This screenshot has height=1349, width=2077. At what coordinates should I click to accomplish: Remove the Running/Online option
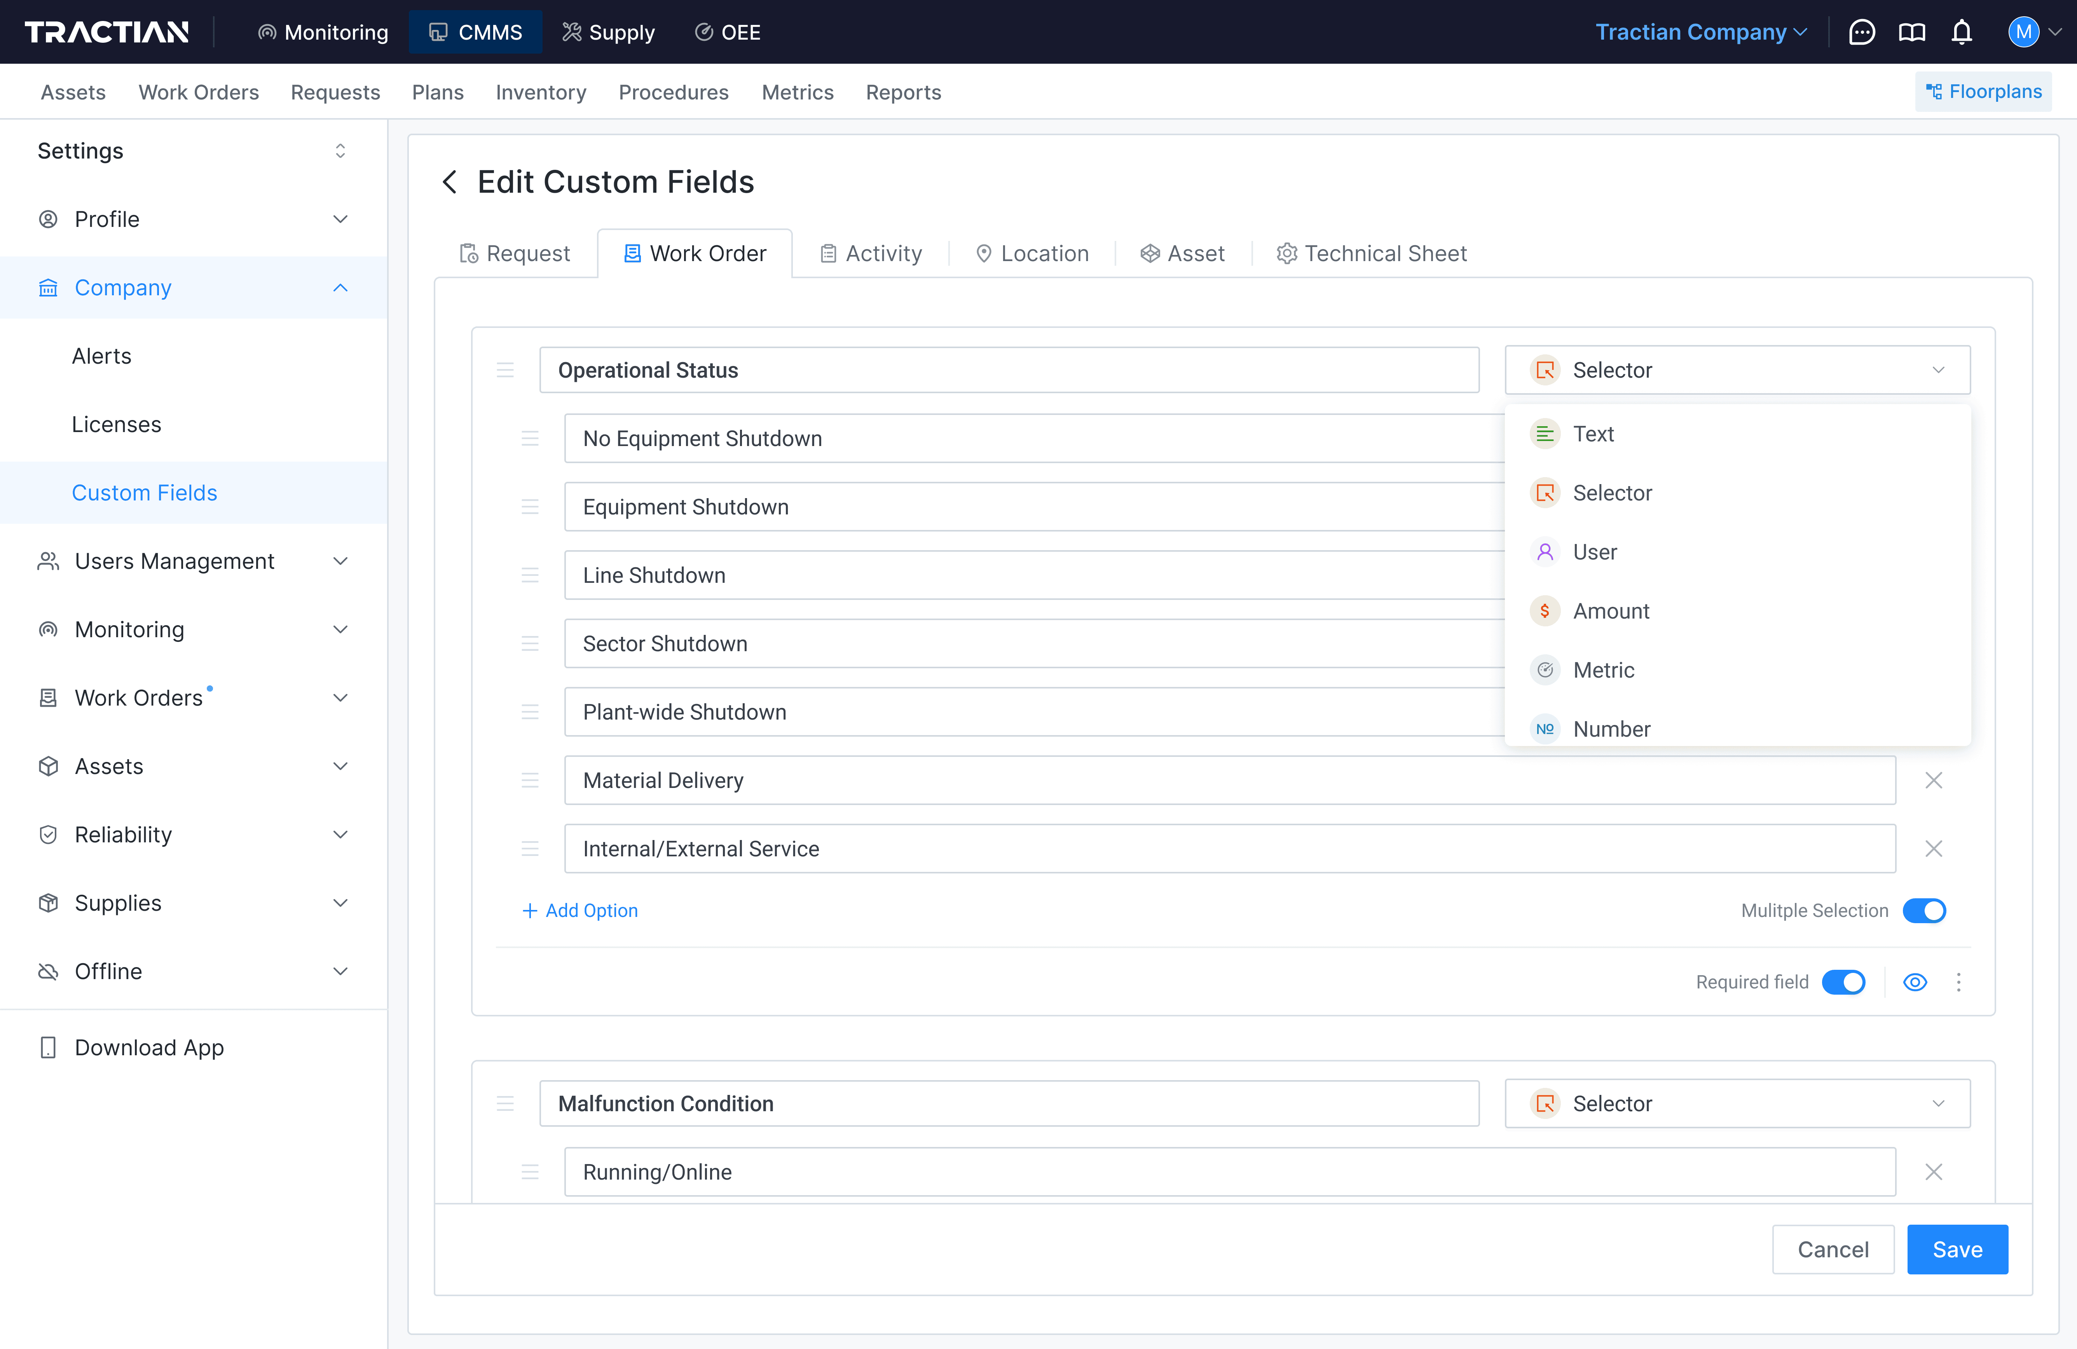click(x=1934, y=1172)
